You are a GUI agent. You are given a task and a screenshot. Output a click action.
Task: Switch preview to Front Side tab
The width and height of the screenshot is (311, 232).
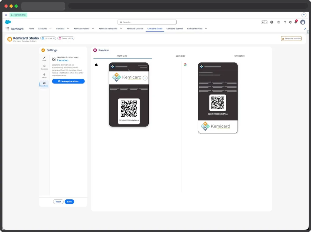pos(122,56)
